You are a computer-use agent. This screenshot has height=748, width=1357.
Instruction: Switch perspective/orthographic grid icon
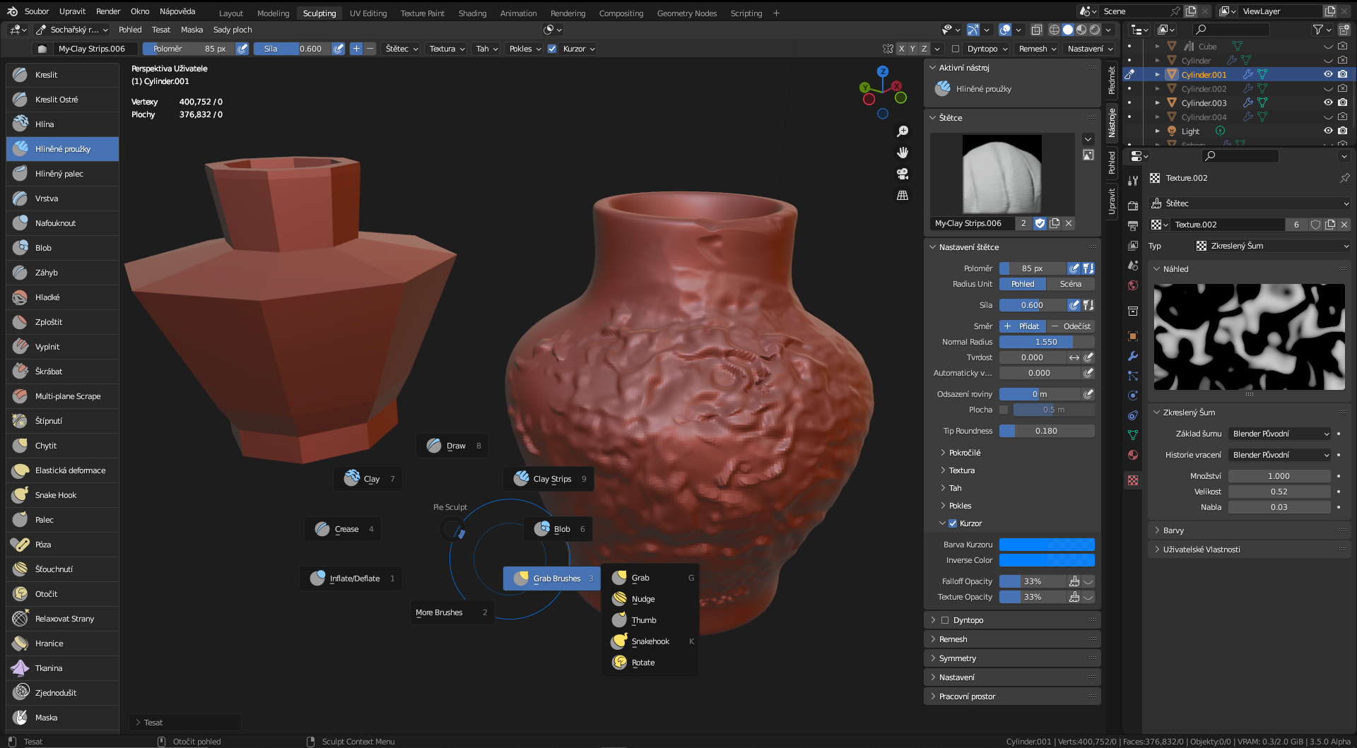[903, 195]
